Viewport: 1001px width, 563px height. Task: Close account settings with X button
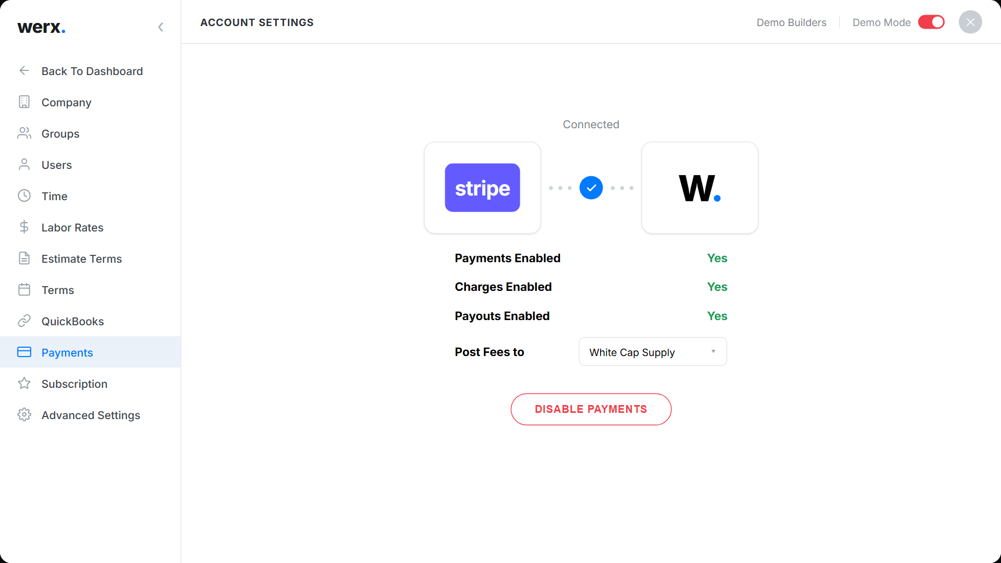pos(970,22)
